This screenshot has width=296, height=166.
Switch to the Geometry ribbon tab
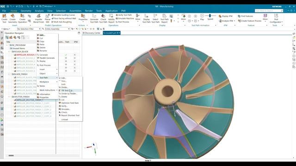pos(26,11)
